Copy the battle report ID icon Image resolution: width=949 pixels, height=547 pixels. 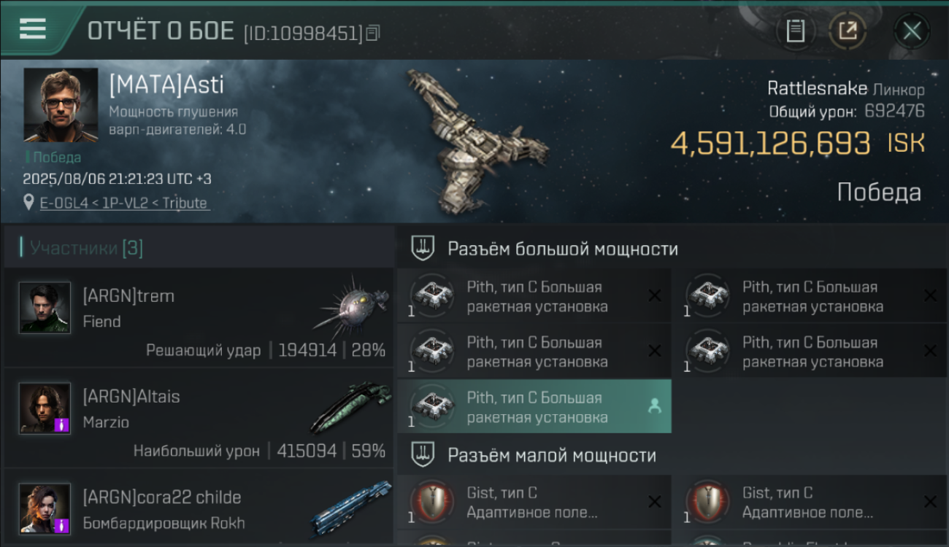(x=373, y=33)
